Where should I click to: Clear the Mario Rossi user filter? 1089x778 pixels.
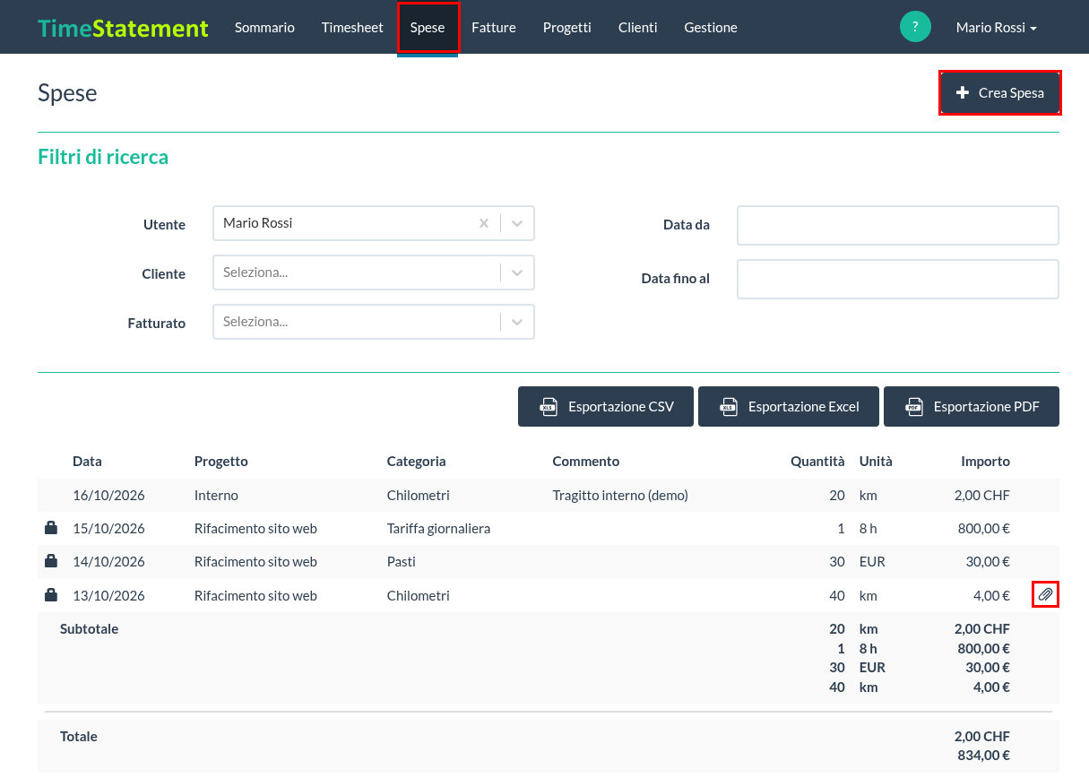coord(484,223)
